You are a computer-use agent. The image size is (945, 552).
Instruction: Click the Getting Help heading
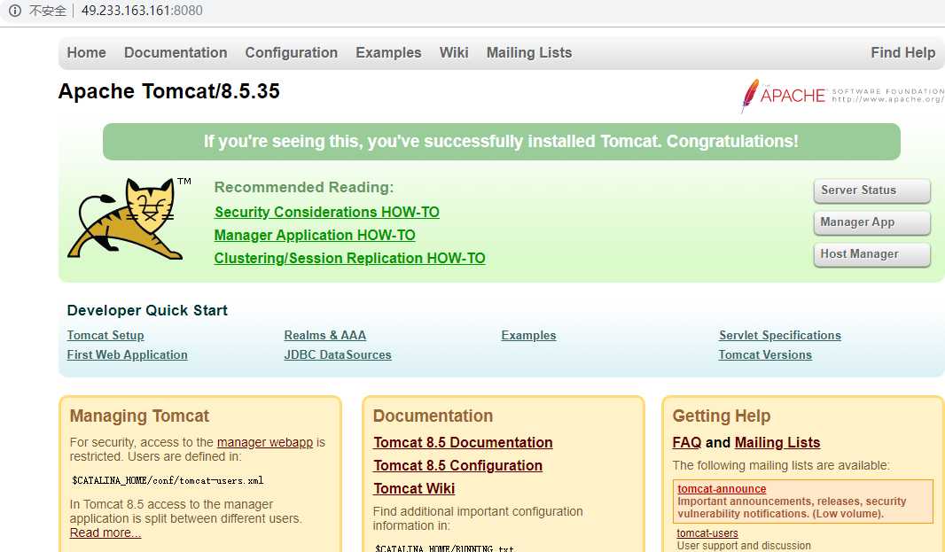pyautogui.click(x=722, y=416)
